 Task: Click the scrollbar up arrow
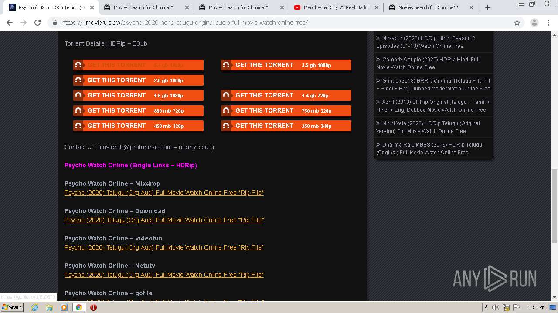555,35
